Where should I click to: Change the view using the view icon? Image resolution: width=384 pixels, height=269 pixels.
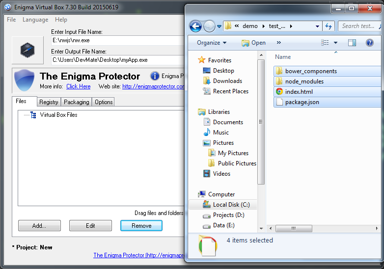pyautogui.click(x=325, y=43)
